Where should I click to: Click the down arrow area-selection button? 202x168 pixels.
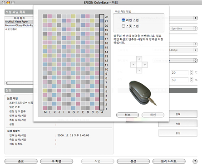pyautogui.click(x=139, y=70)
